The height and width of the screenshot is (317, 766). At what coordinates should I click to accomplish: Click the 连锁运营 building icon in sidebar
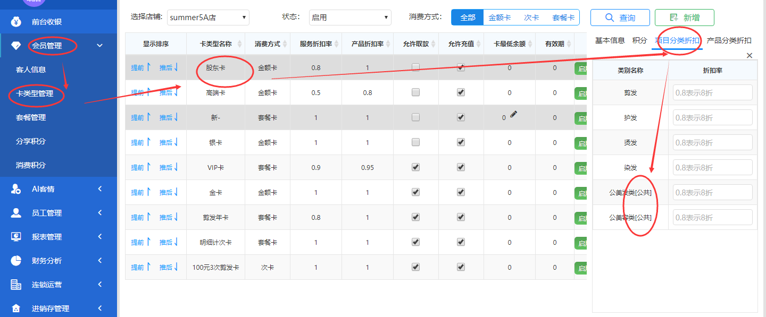pos(16,285)
